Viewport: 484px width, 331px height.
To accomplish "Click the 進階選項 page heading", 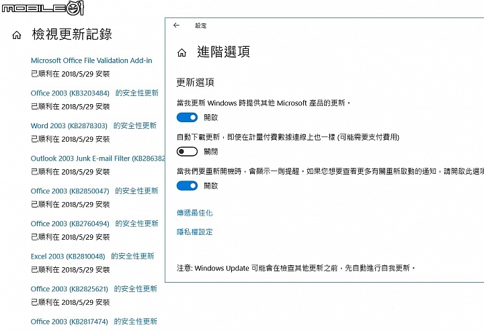I will [x=223, y=52].
